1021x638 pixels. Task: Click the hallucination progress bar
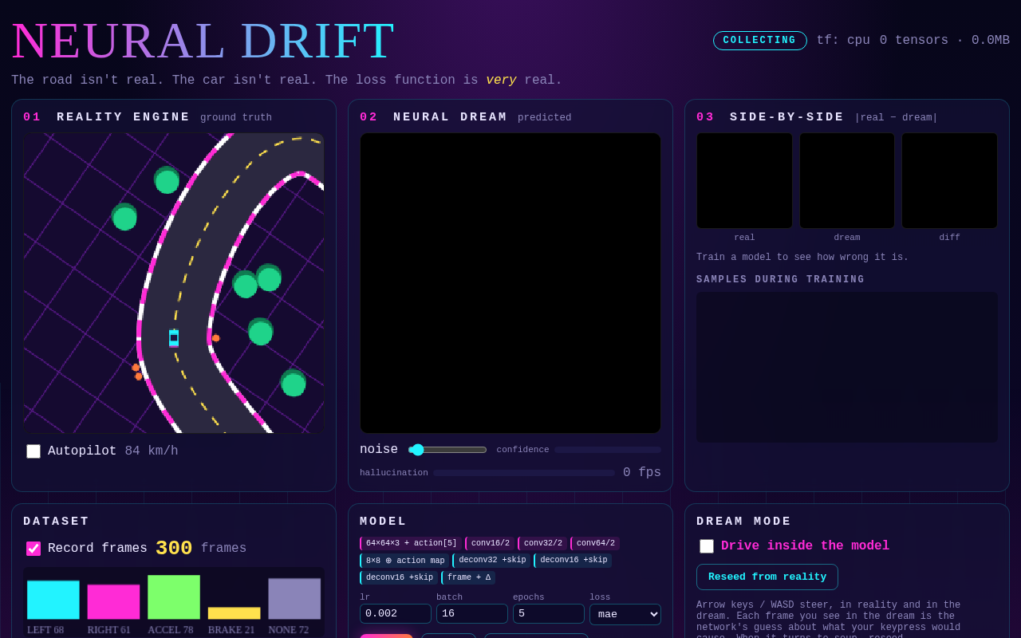click(524, 473)
